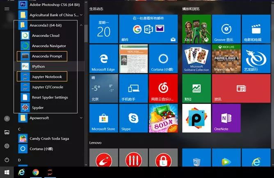The height and width of the screenshot is (178, 274).
Task: Open the calendar tile showing 20
Action: point(103,29)
